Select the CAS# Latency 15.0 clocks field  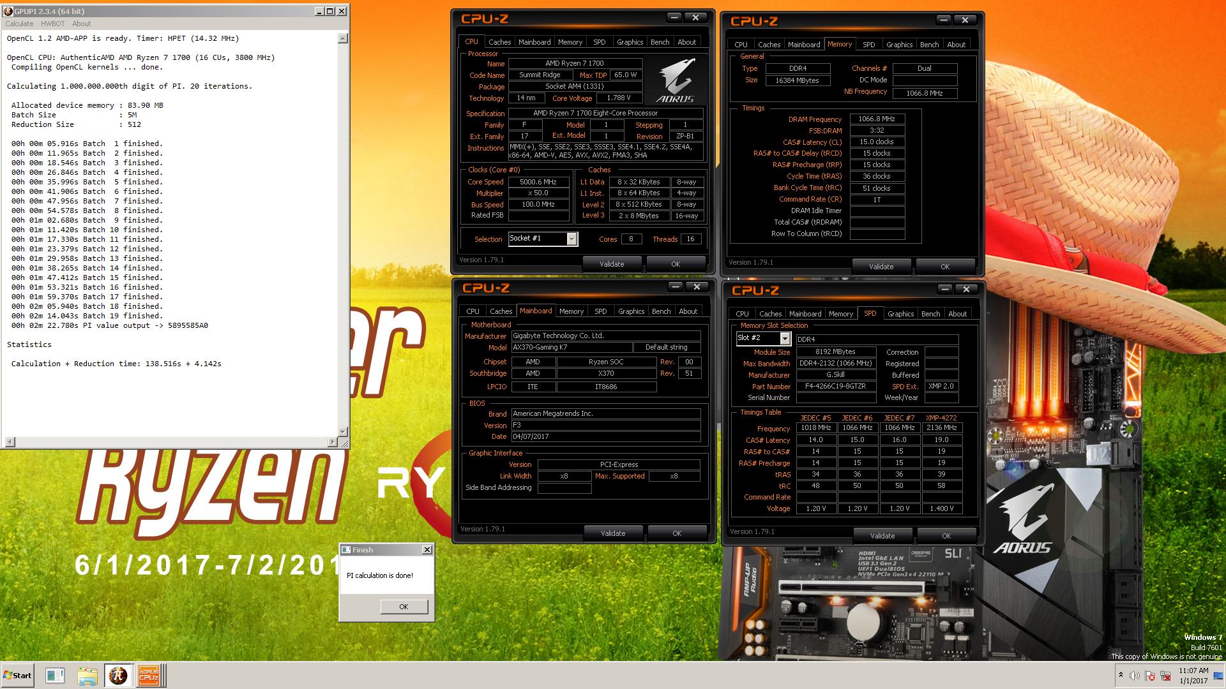tap(877, 142)
